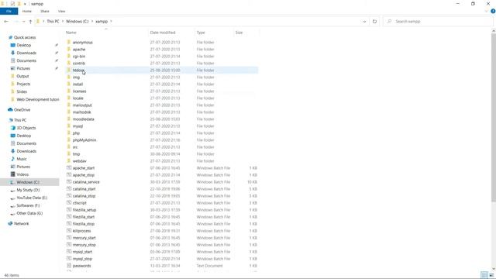The width and height of the screenshot is (496, 279).
Task: Open the My Study (D:) drive
Action: pos(28,190)
